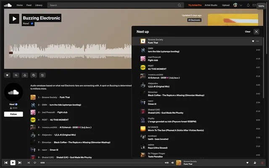Open Groove Society artist in track list
Image resolution: width=269 pixels, height=168 pixels.
50,97
